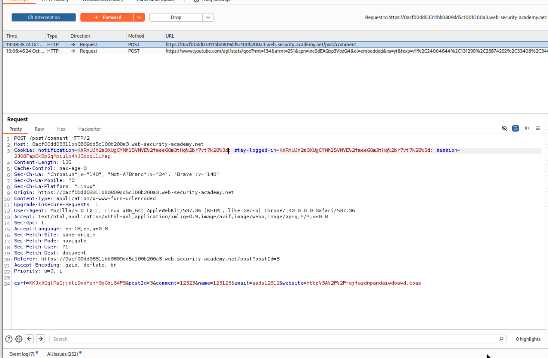This screenshot has width=548, height=358.
Task: Open the Hackvertor tab
Action: click(x=90, y=129)
